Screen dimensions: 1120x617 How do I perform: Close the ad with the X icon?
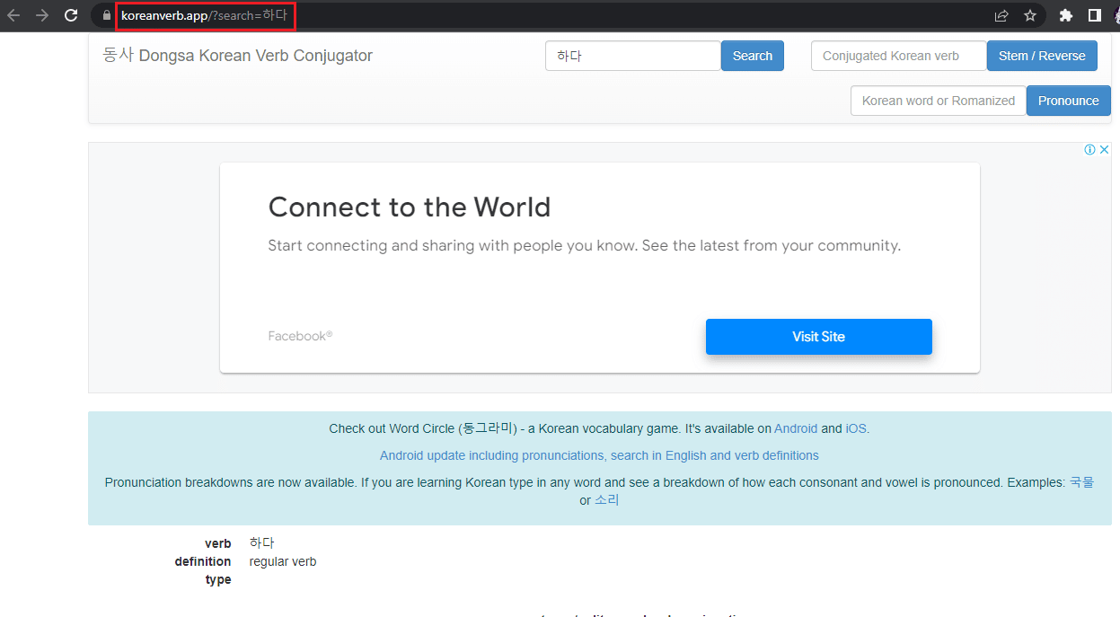coord(1105,150)
